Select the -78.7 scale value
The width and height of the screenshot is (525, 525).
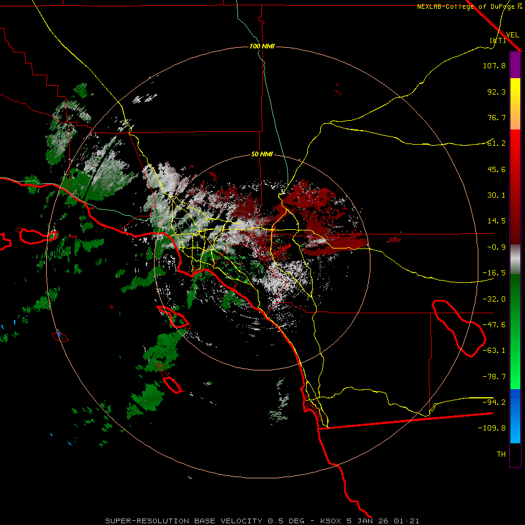click(x=494, y=377)
